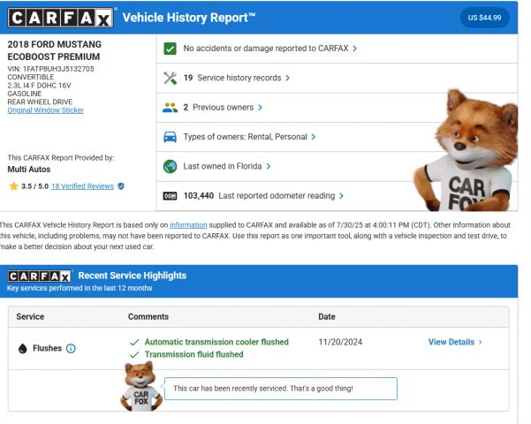
Task: Click the odometer reading icon
Action: pyautogui.click(x=171, y=196)
